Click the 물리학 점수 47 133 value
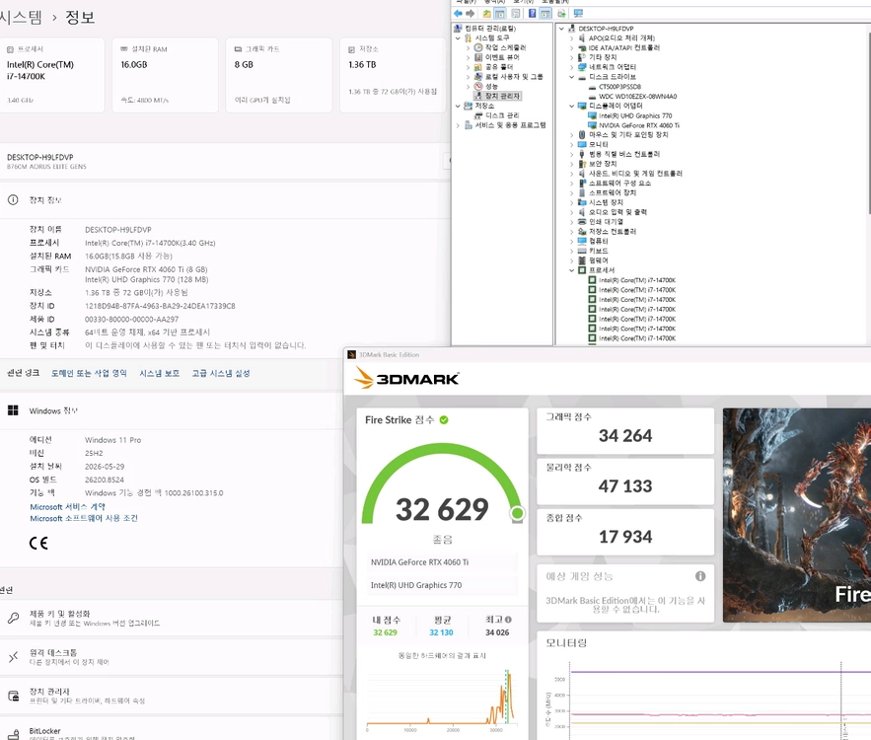Screen dimensions: 871x740 625,486
